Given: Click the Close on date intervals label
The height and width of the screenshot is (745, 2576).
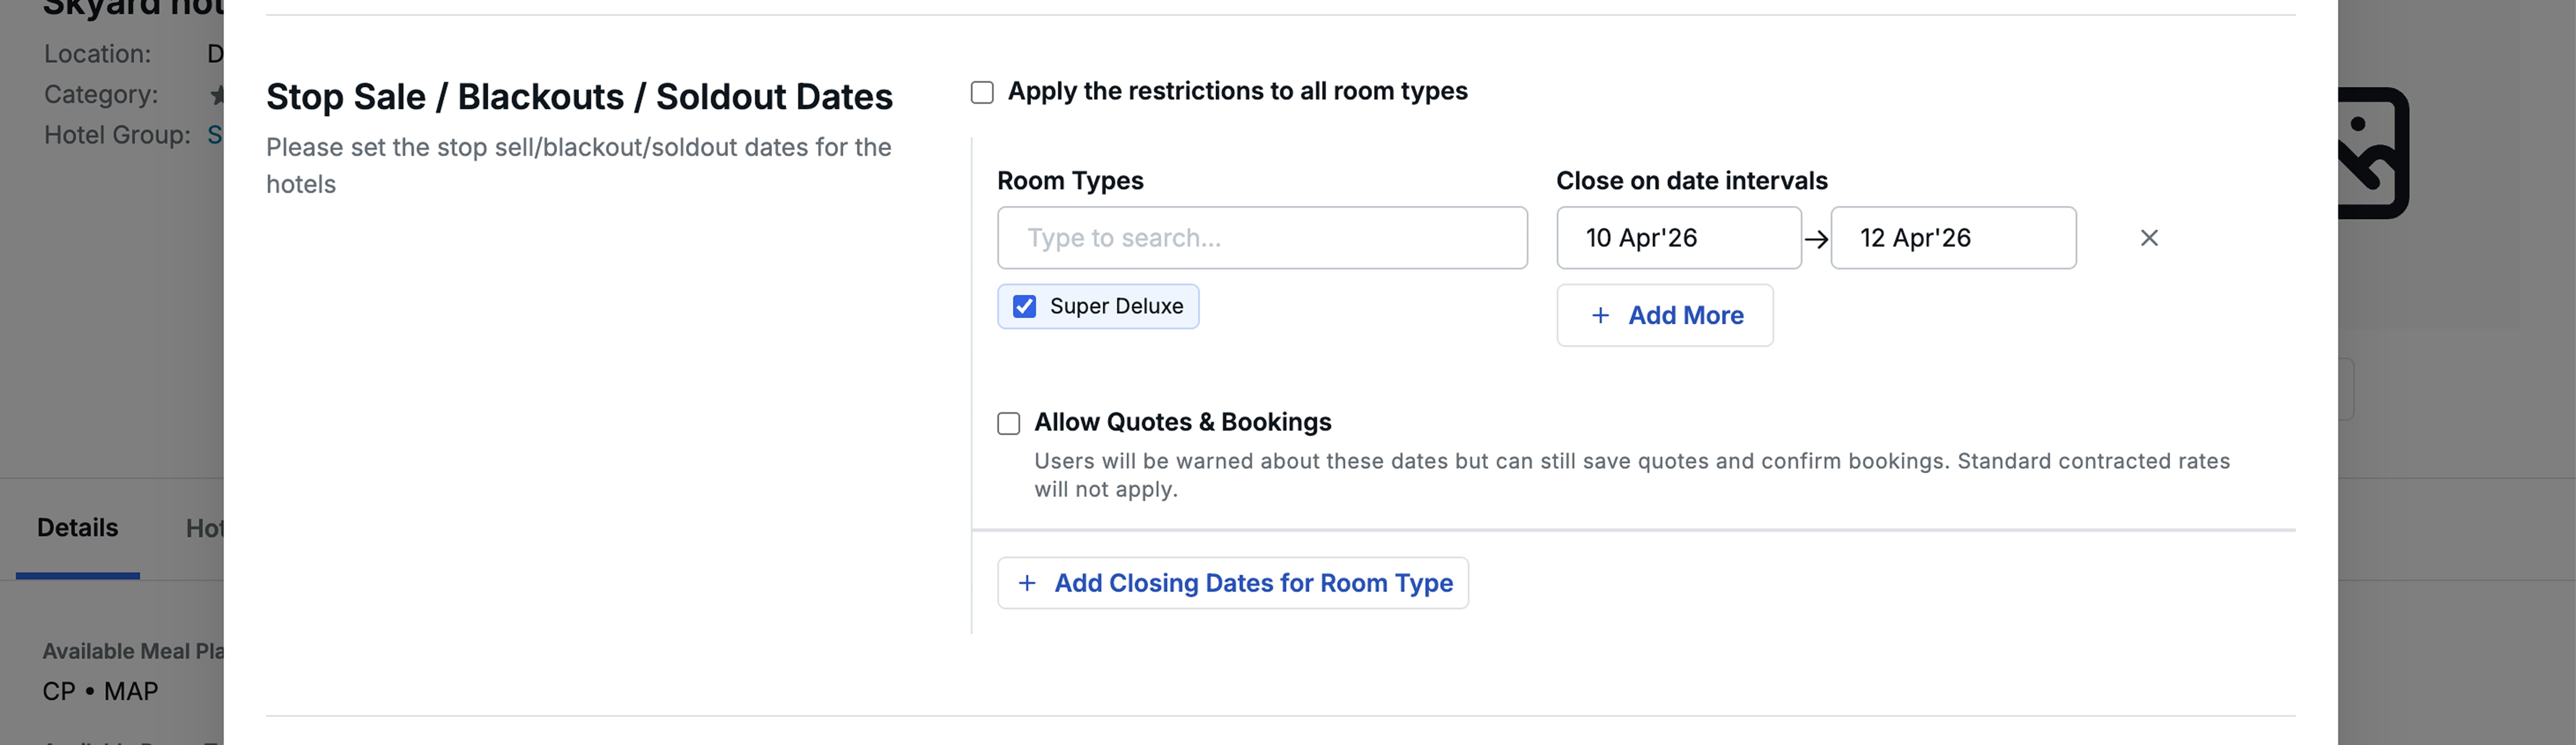Looking at the screenshot, I should pos(1691,181).
